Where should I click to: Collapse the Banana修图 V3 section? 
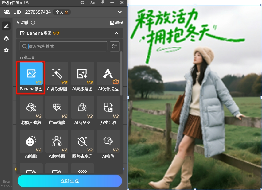[116, 33]
